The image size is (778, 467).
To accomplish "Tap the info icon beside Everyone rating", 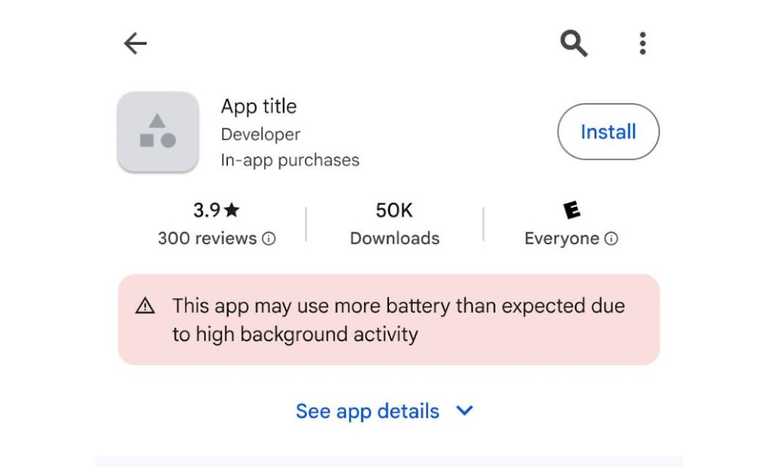I will click(612, 238).
